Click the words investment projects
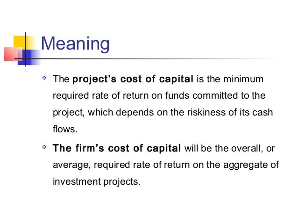Screen dimensions: 298x224 pyautogui.click(x=97, y=181)
